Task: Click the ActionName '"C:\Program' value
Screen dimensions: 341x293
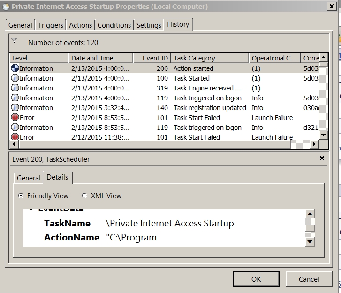Action: tap(131, 237)
